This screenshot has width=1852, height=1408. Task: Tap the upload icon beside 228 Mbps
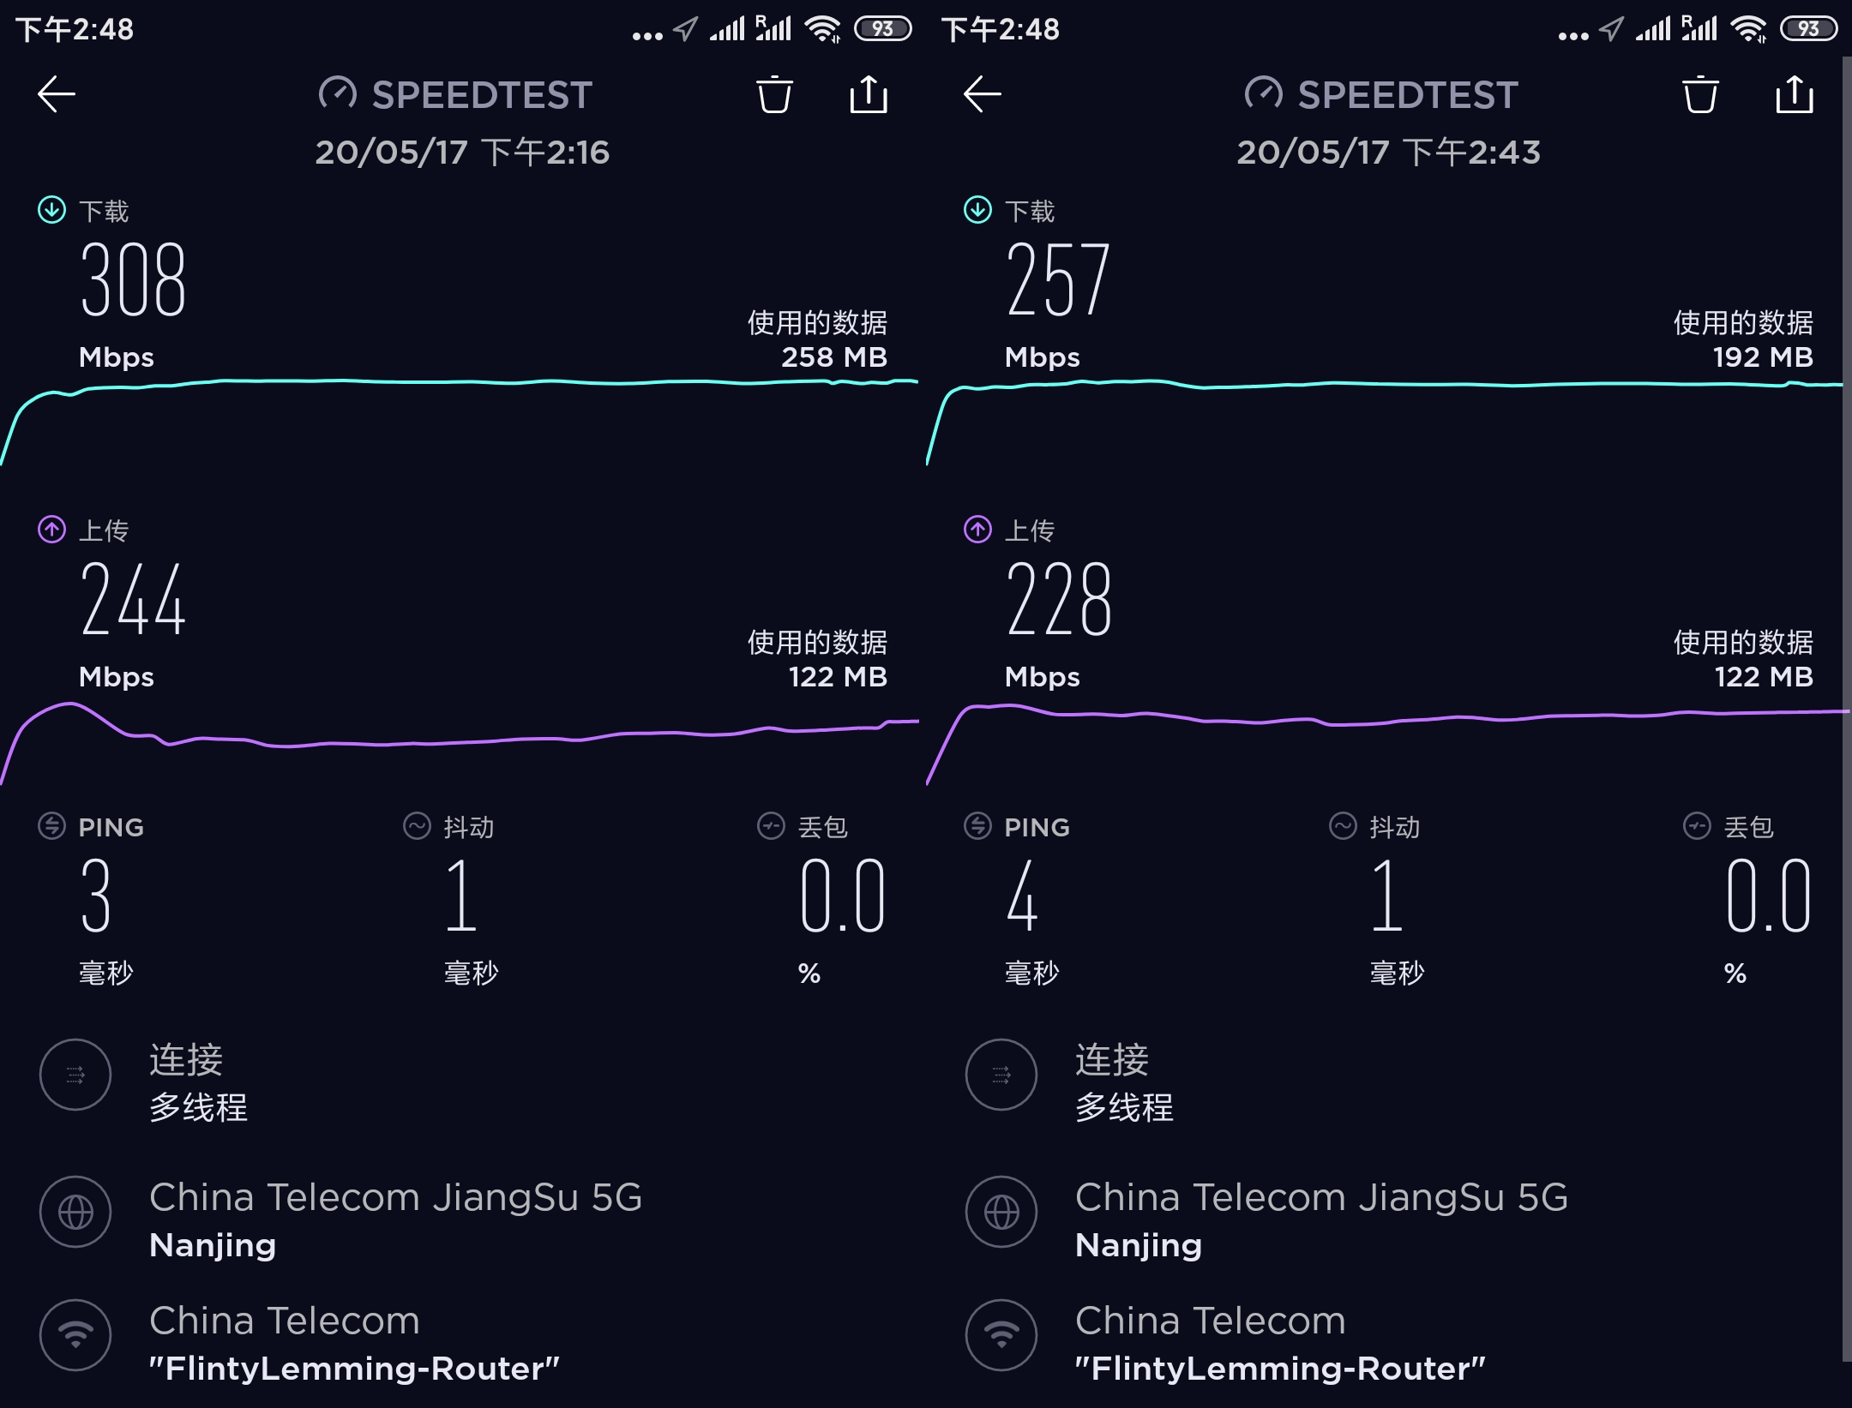977,530
